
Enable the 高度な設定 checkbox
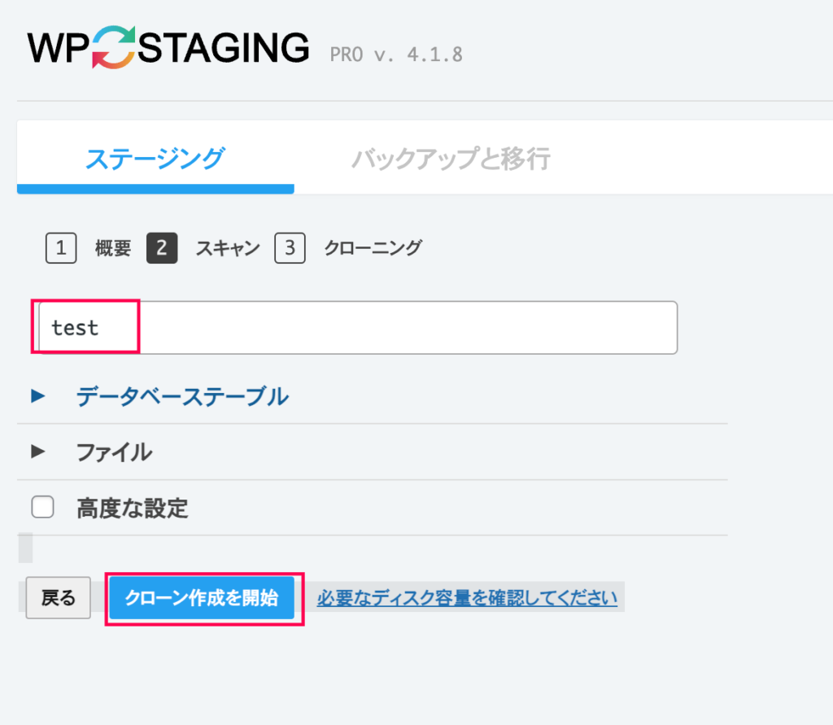tap(42, 507)
